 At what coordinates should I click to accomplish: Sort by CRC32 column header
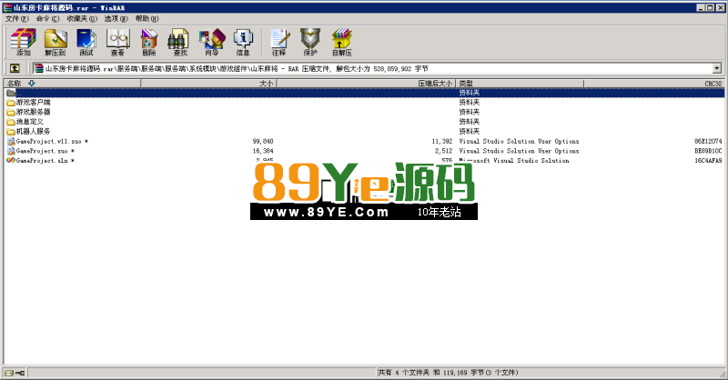654,84
